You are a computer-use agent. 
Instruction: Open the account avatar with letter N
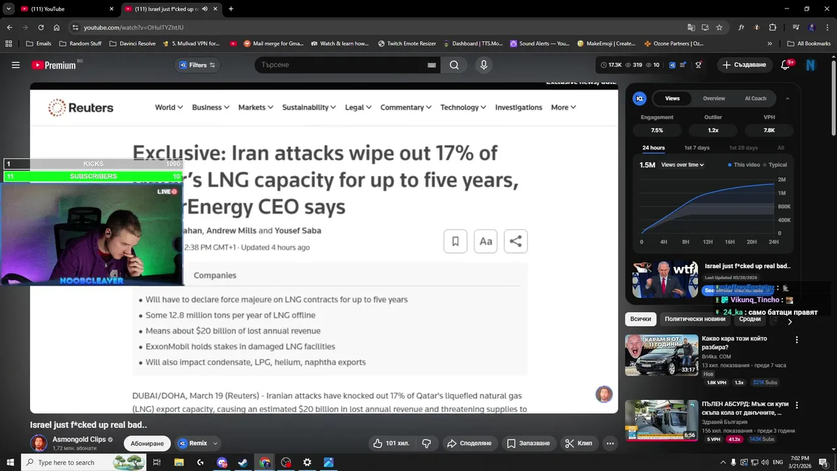(x=811, y=65)
